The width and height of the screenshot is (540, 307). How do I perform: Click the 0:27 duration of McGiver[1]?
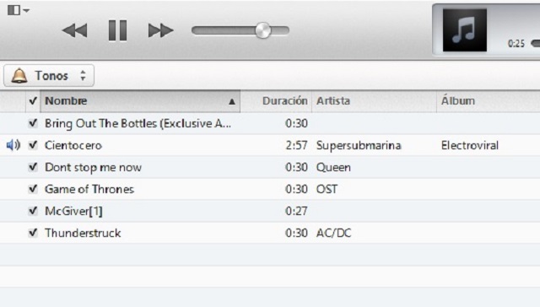coord(296,211)
